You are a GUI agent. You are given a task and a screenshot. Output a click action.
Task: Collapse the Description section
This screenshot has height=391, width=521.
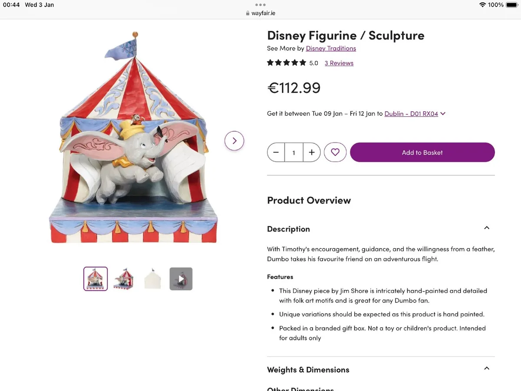pos(487,227)
